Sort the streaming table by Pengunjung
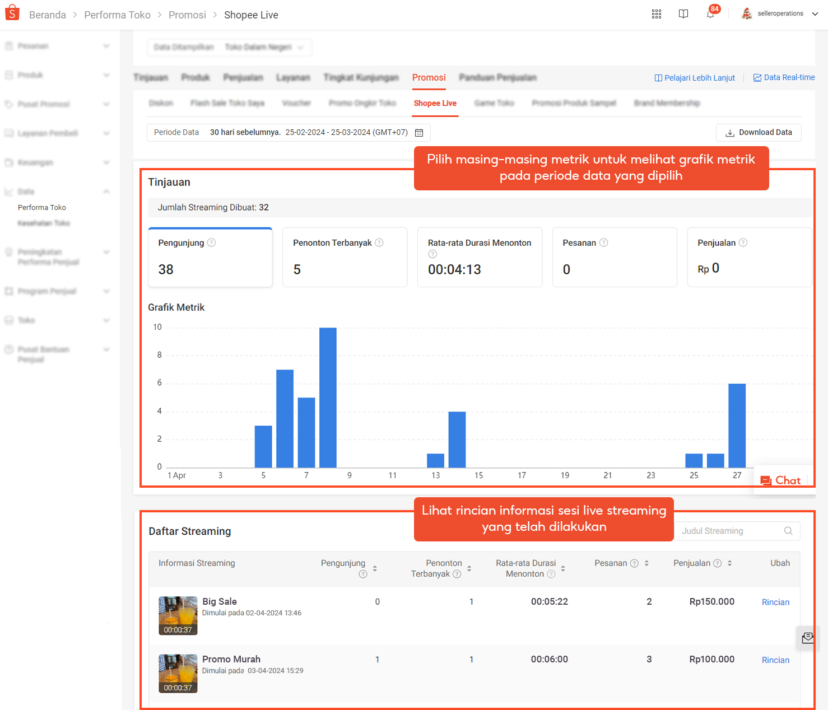The image size is (828, 710). (x=375, y=568)
